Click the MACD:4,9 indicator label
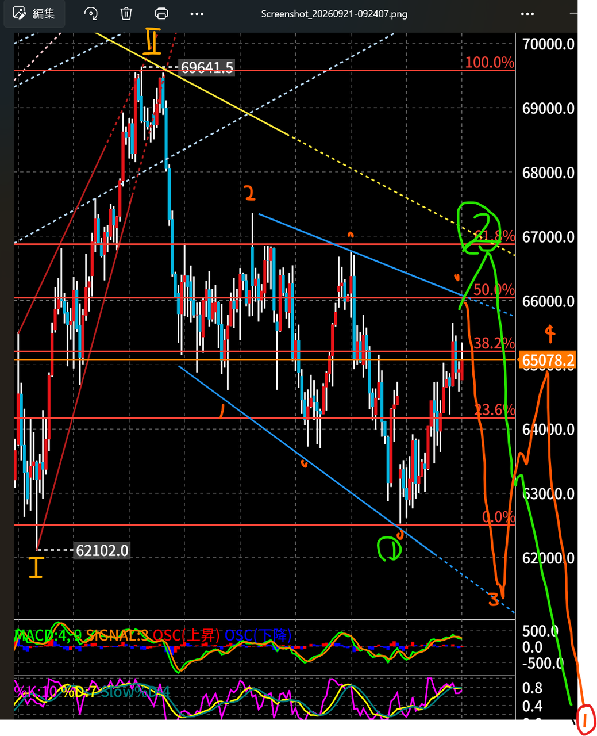597x736 pixels. (48, 635)
